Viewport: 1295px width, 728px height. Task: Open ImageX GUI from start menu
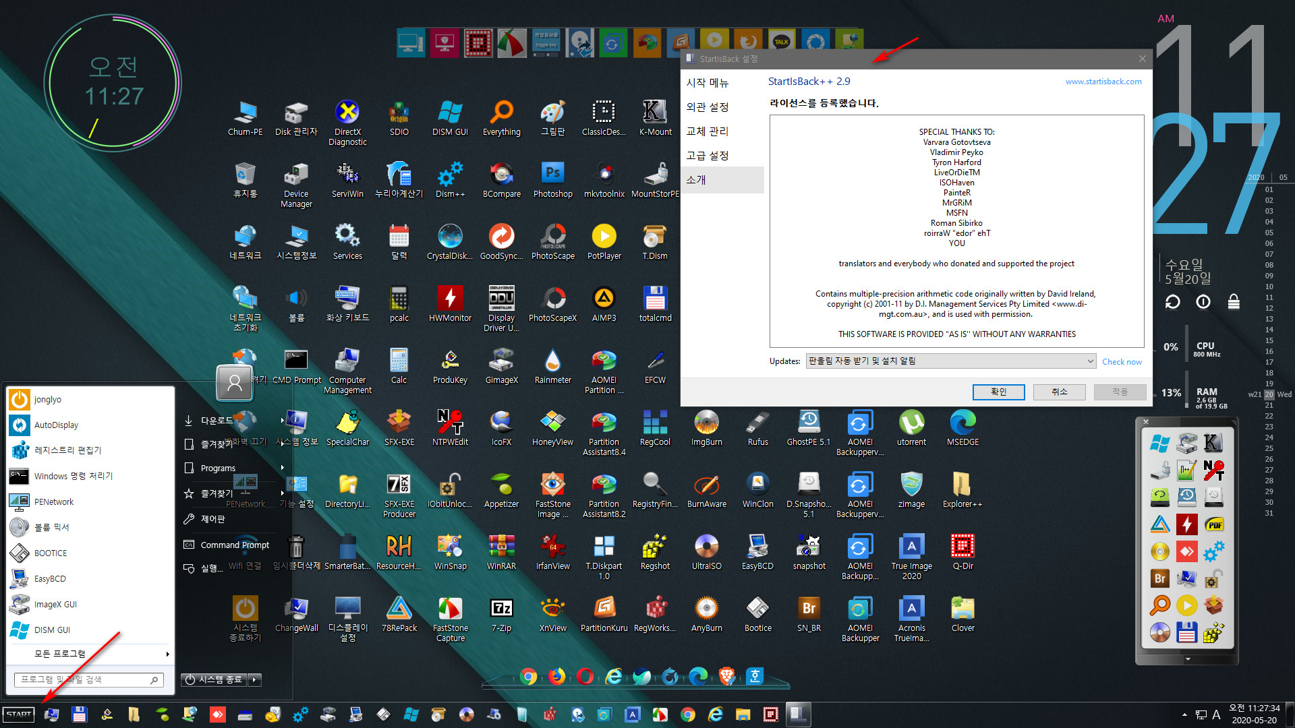click(90, 605)
